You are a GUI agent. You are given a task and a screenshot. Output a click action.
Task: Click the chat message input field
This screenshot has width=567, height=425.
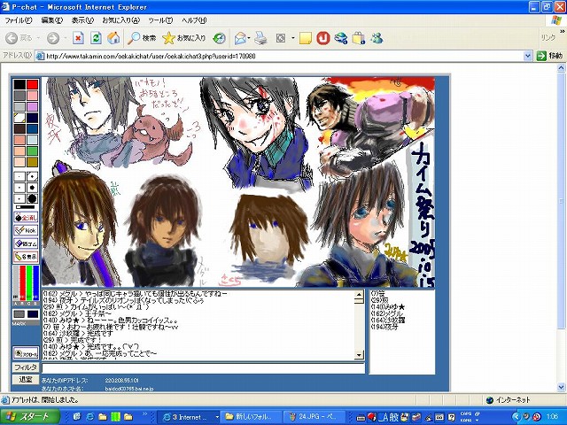click(x=203, y=368)
